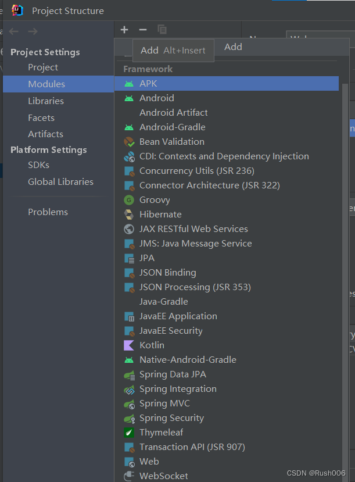Click the JPA framework icon
Screen dimensions: 355x482
click(x=129, y=258)
